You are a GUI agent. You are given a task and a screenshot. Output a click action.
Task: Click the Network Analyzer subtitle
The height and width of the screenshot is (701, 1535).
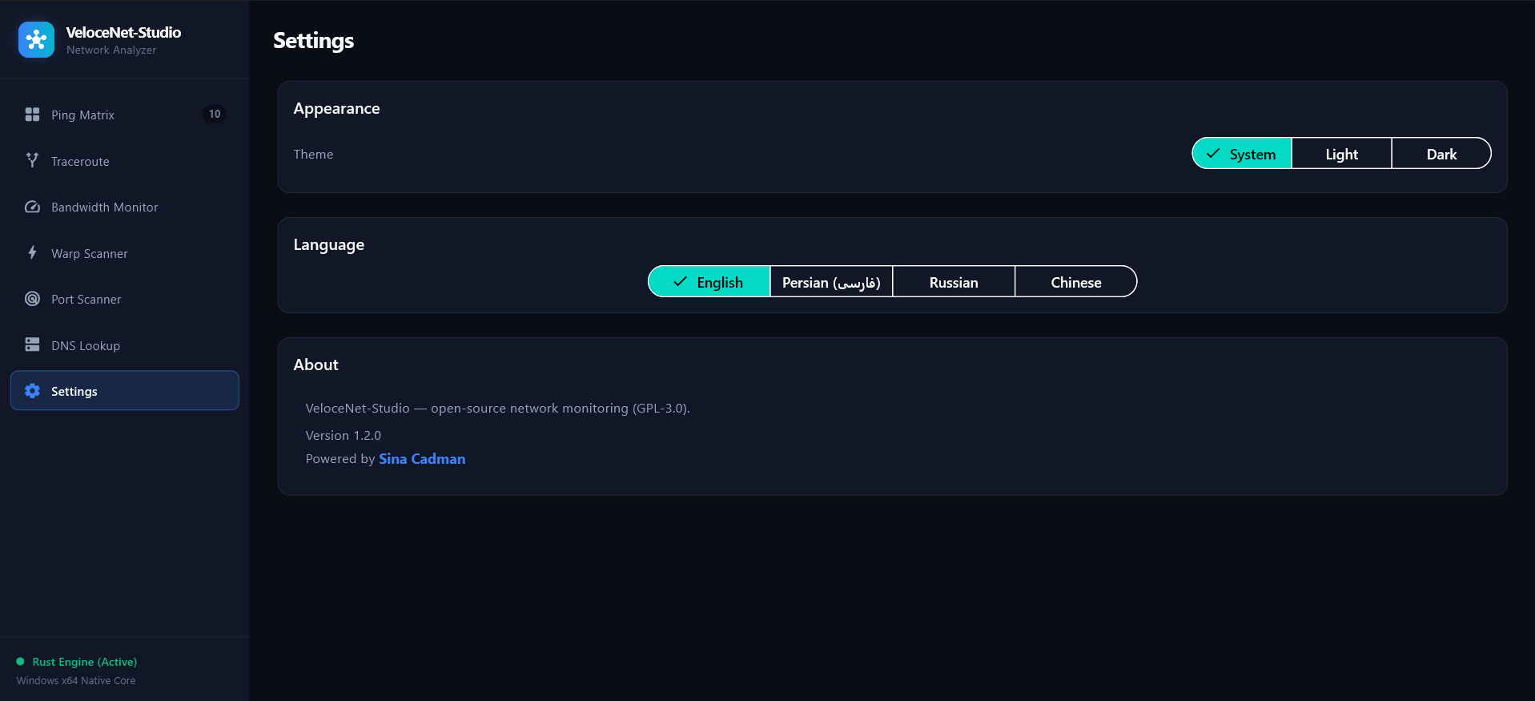(x=111, y=50)
